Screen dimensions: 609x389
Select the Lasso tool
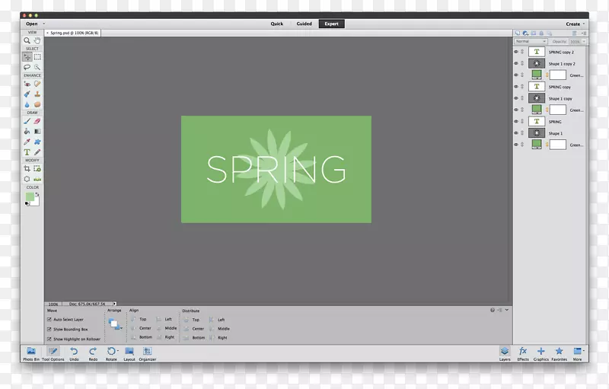pyautogui.click(x=27, y=67)
